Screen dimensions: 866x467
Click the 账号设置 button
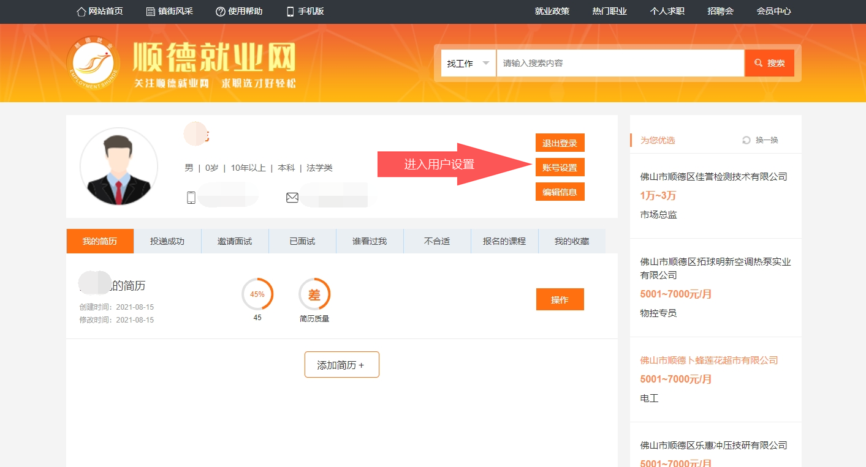tap(560, 167)
